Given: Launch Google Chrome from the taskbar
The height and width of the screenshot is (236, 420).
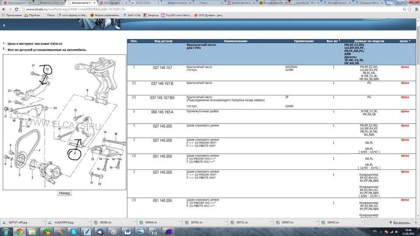Looking at the screenshot, I should tap(19, 231).
